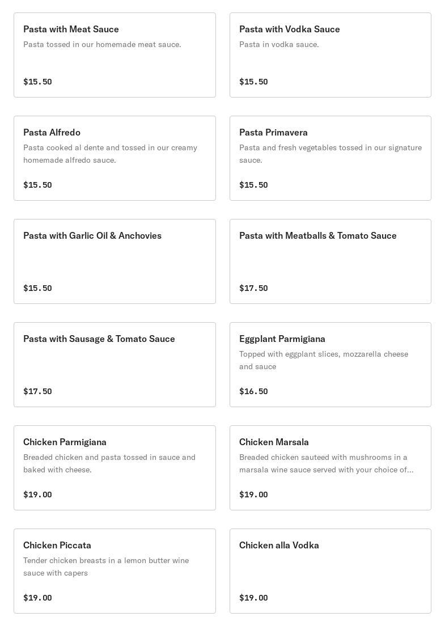Click the creamy homemade alfredo sauce description
Image resolution: width=445 pixels, height=617 pixels.
click(110, 154)
